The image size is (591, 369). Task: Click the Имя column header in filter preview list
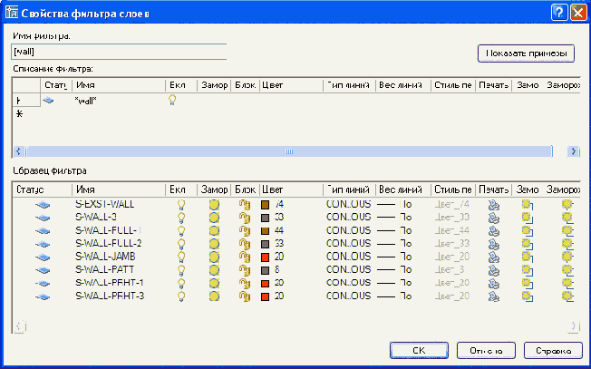coord(118,189)
